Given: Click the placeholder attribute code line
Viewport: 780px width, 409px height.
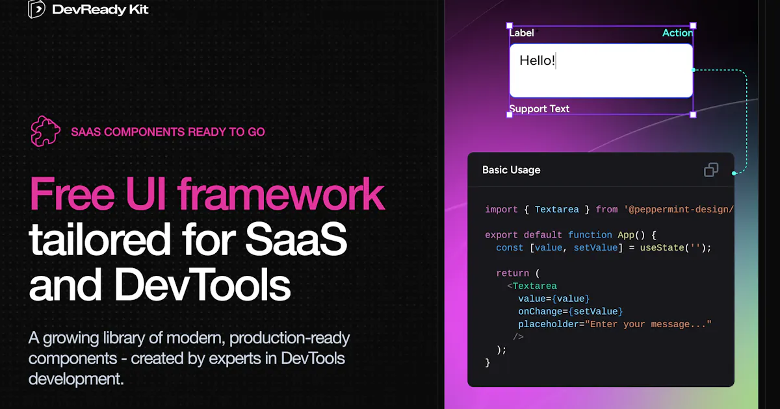Looking at the screenshot, I should pos(615,324).
